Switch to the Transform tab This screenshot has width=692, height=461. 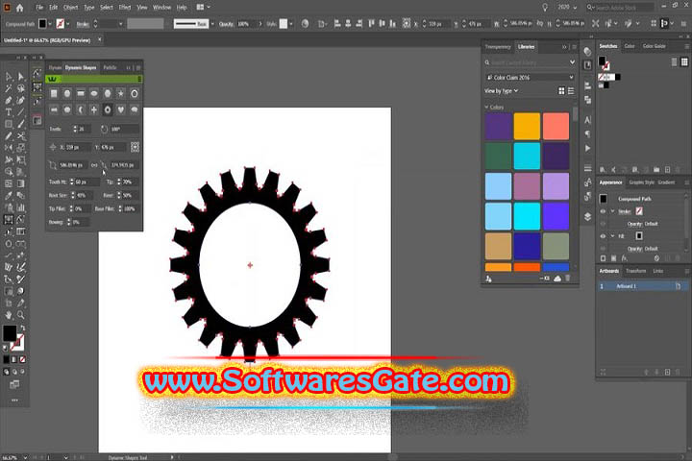pyautogui.click(x=635, y=271)
